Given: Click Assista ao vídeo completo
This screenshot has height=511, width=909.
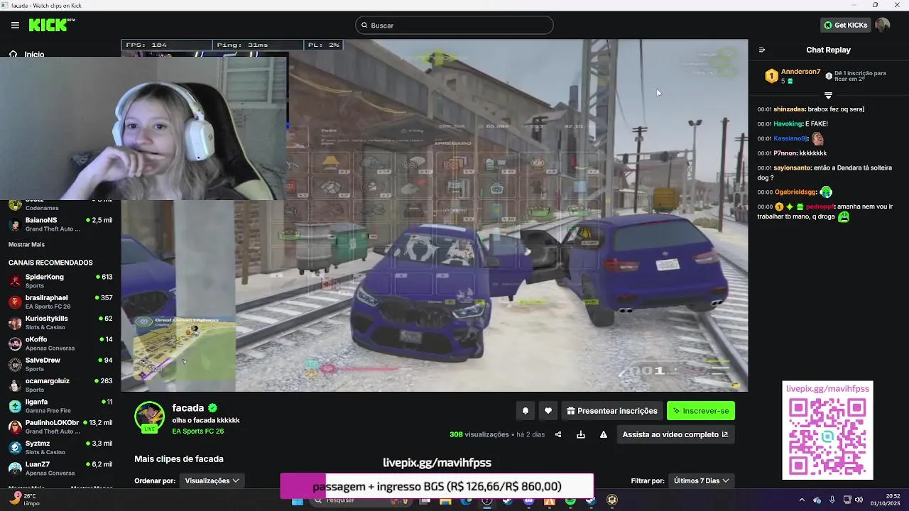Looking at the screenshot, I should (x=675, y=434).
